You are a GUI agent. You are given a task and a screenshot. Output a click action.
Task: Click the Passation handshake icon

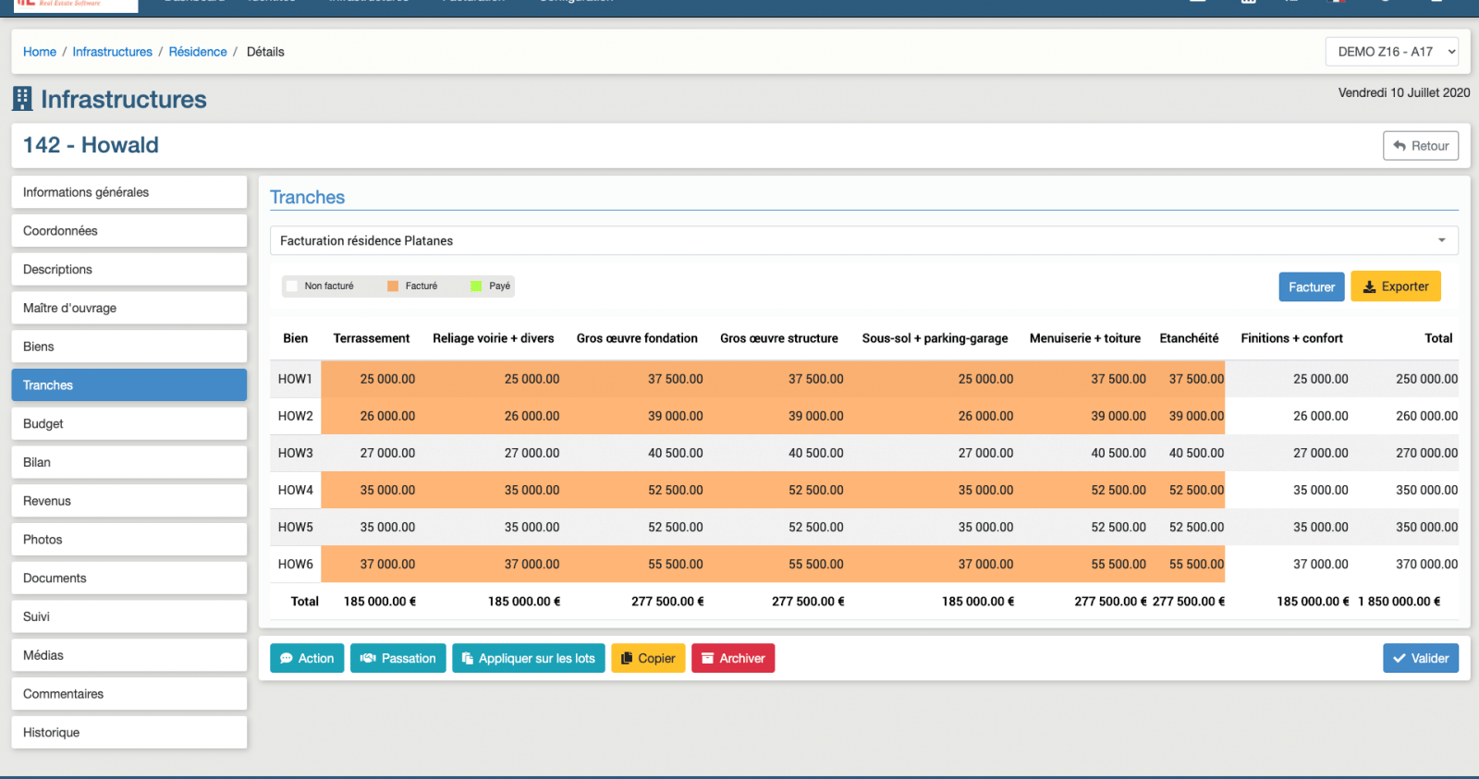[x=368, y=659]
